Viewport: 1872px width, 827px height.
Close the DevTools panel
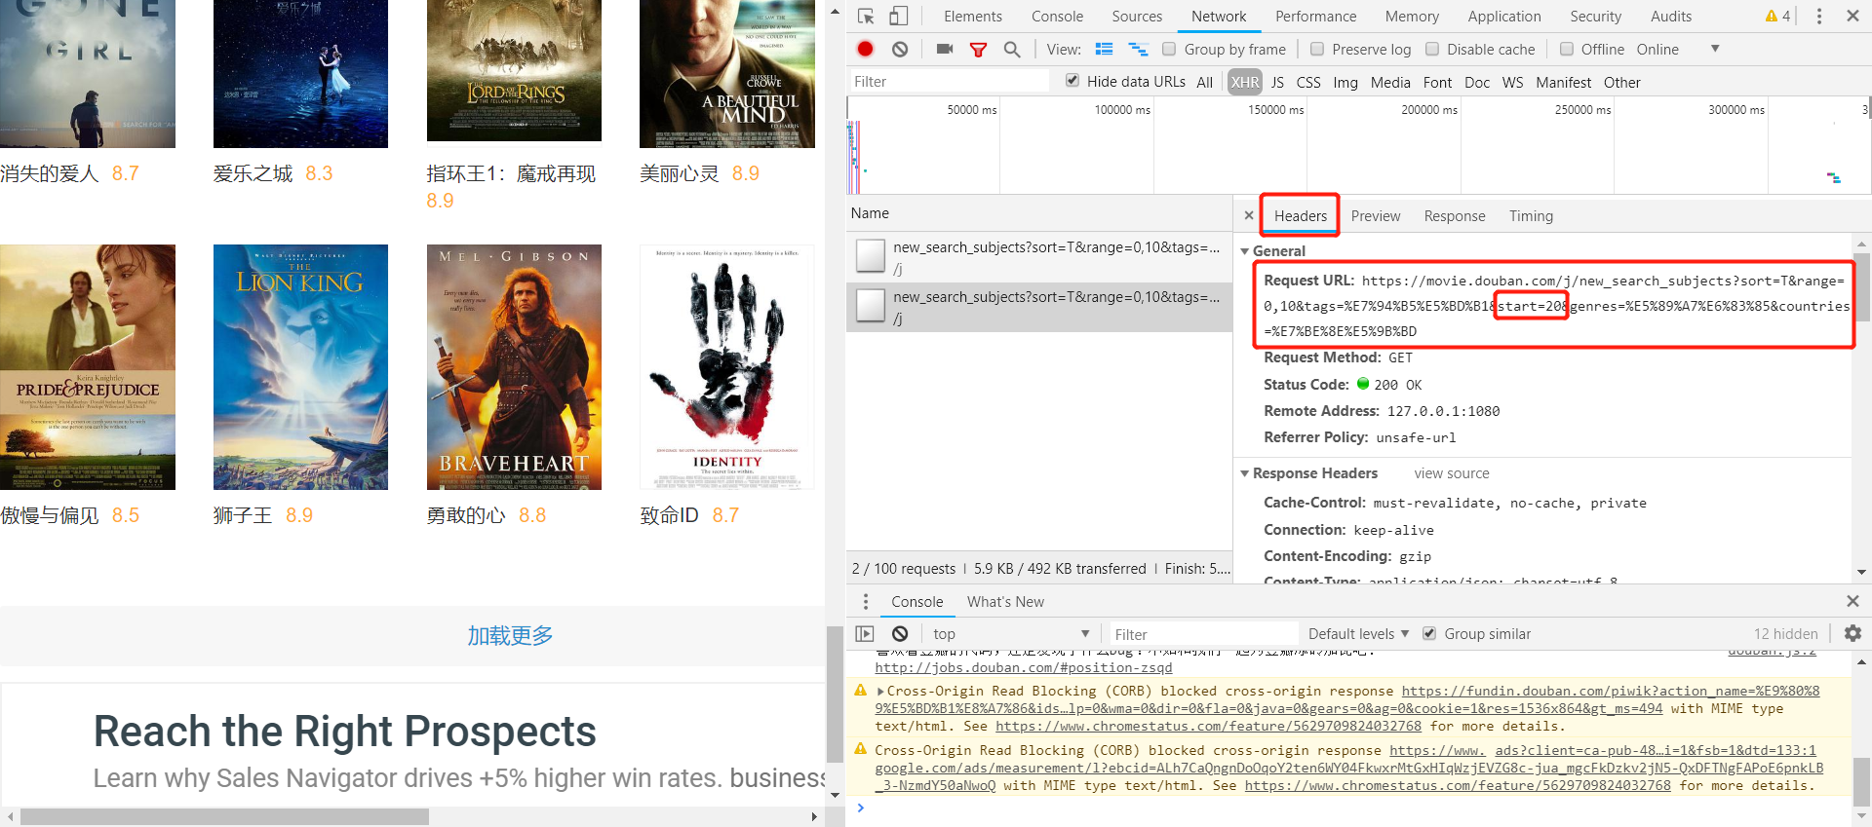pos(1852,16)
